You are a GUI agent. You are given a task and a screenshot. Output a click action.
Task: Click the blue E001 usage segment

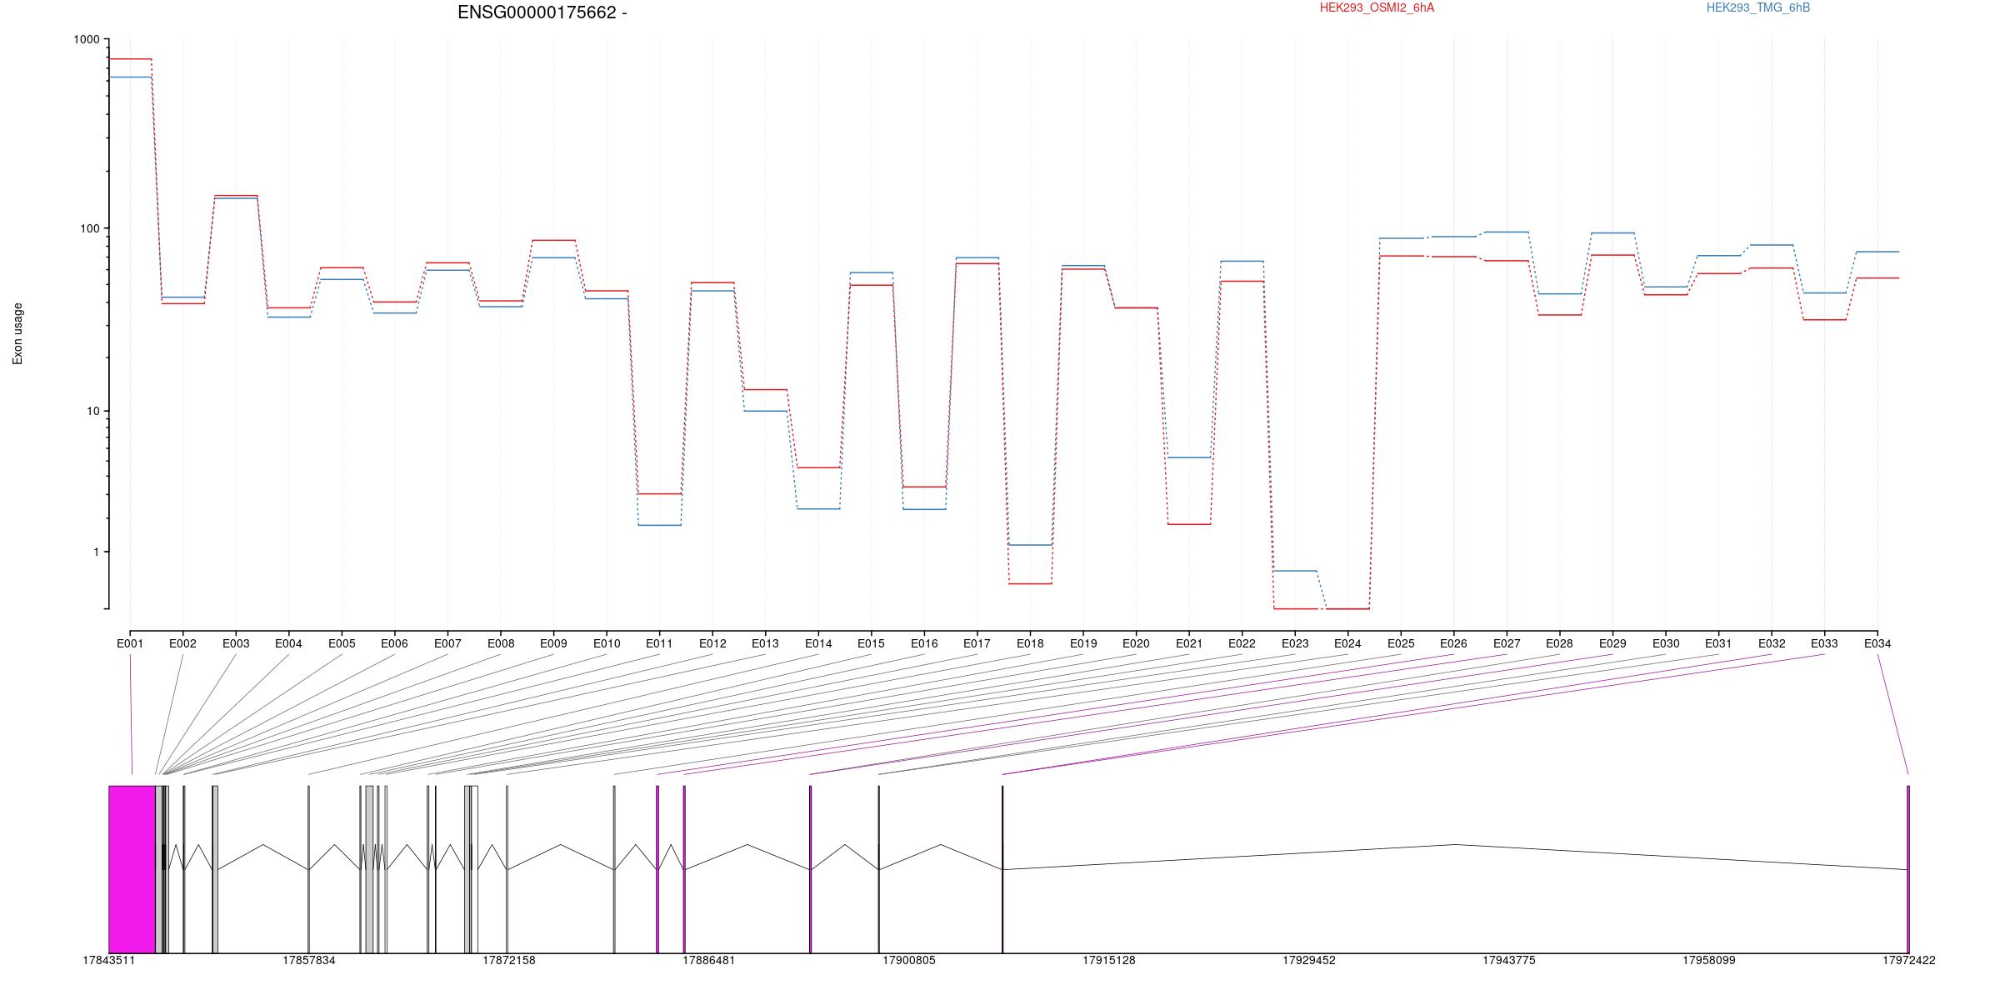coord(130,77)
